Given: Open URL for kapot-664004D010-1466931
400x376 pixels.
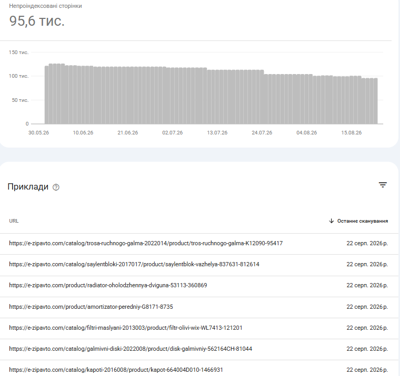Looking at the screenshot, I should [116, 370].
